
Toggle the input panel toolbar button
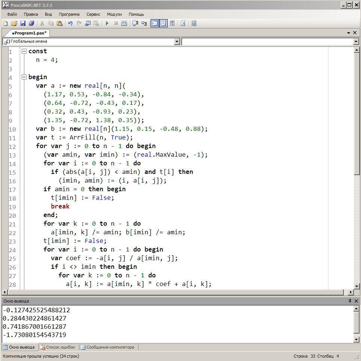163,23
